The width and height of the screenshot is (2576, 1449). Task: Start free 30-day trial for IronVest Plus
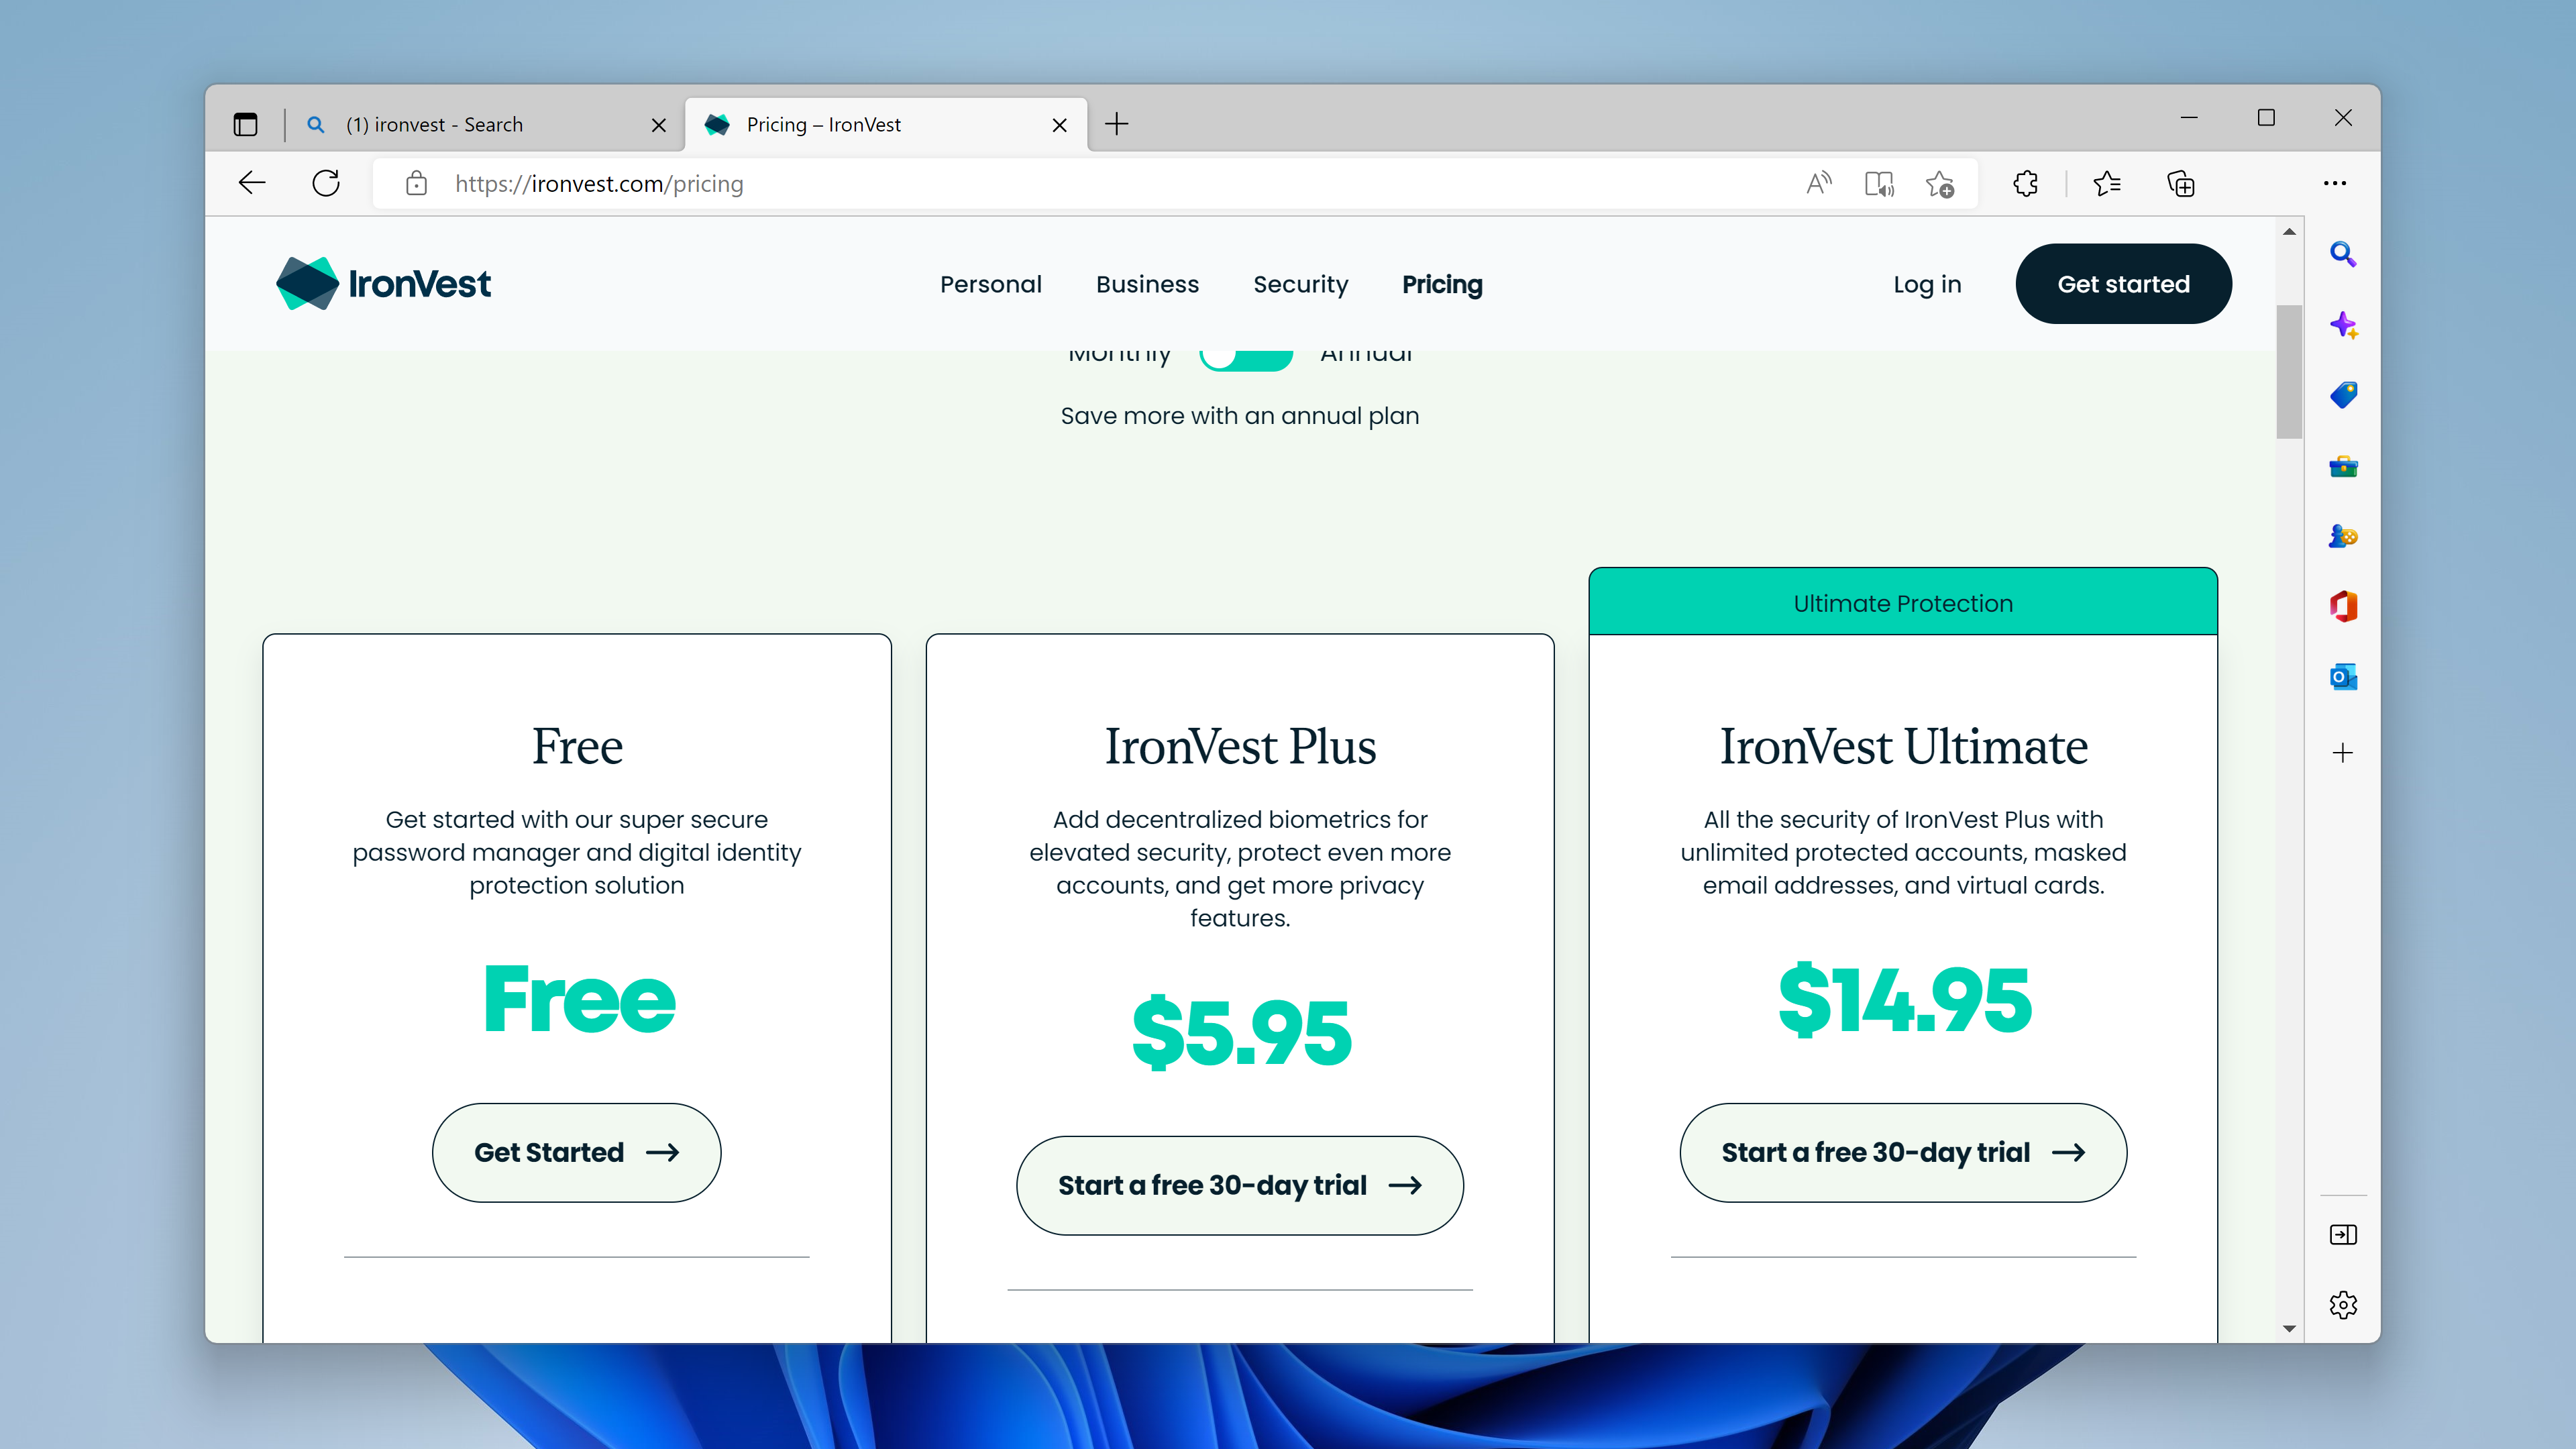1240,1185
